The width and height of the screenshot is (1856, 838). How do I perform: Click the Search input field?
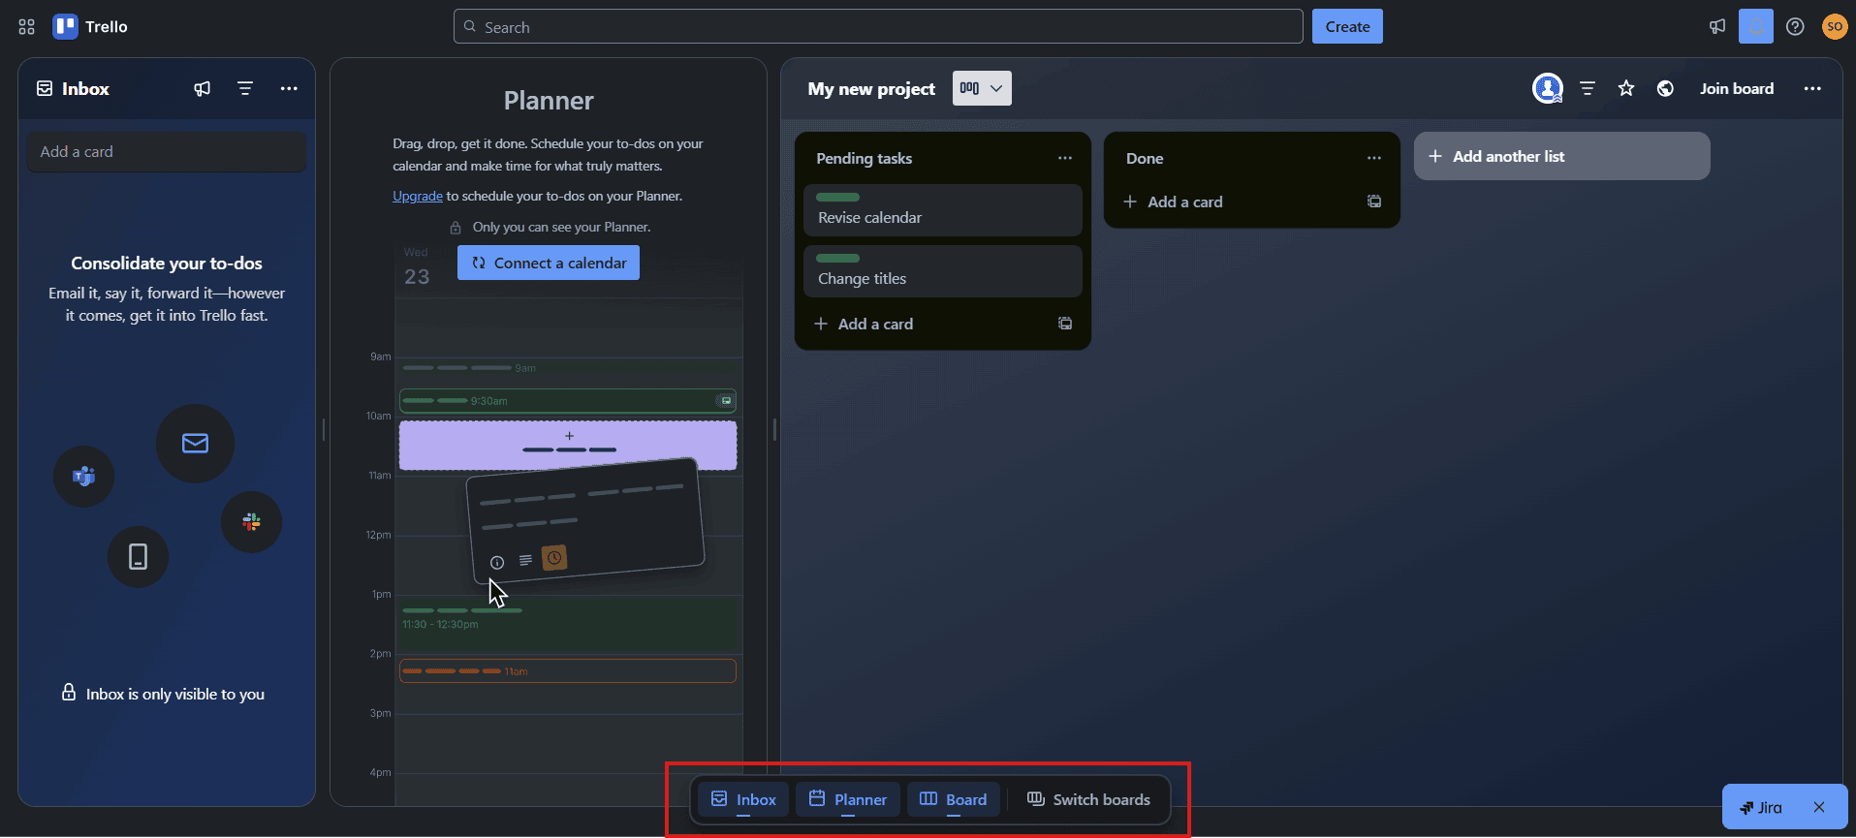pos(878,27)
